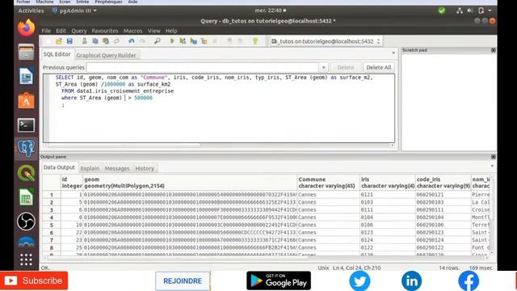Switch to the Messages output tab
This screenshot has height=291, width=517.
click(x=117, y=168)
